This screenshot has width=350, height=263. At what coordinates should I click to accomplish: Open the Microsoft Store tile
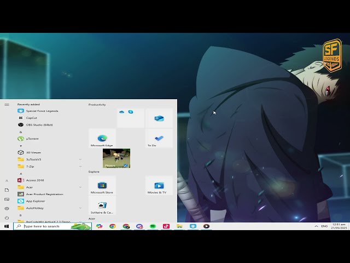[102, 185]
